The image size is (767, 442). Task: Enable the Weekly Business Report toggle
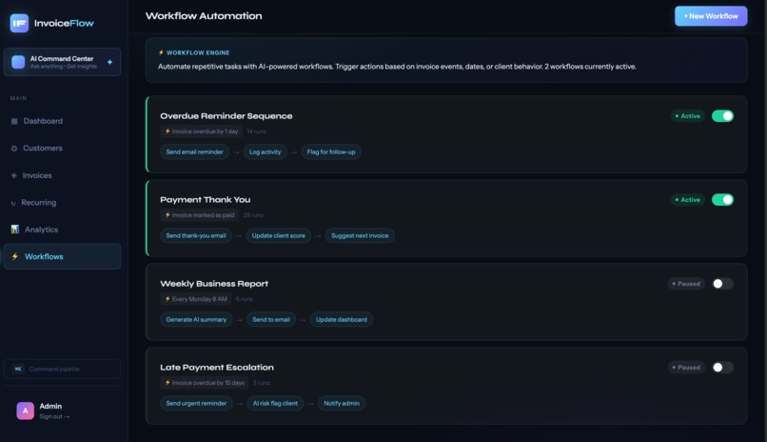click(x=722, y=284)
